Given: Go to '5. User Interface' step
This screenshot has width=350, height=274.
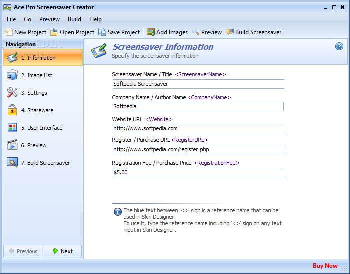Looking at the screenshot, I should point(43,128).
